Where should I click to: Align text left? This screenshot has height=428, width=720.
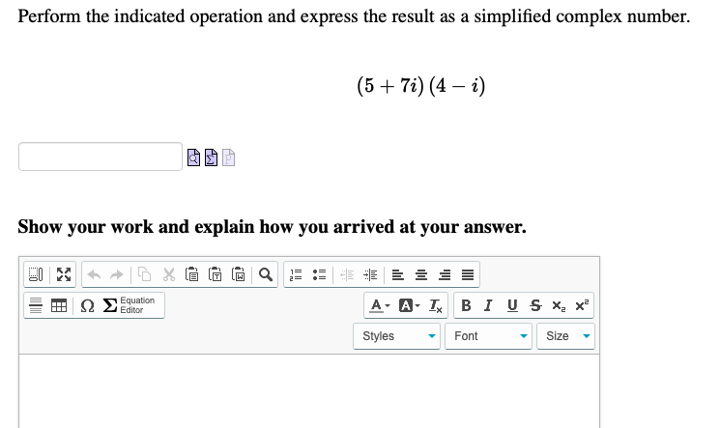397,274
